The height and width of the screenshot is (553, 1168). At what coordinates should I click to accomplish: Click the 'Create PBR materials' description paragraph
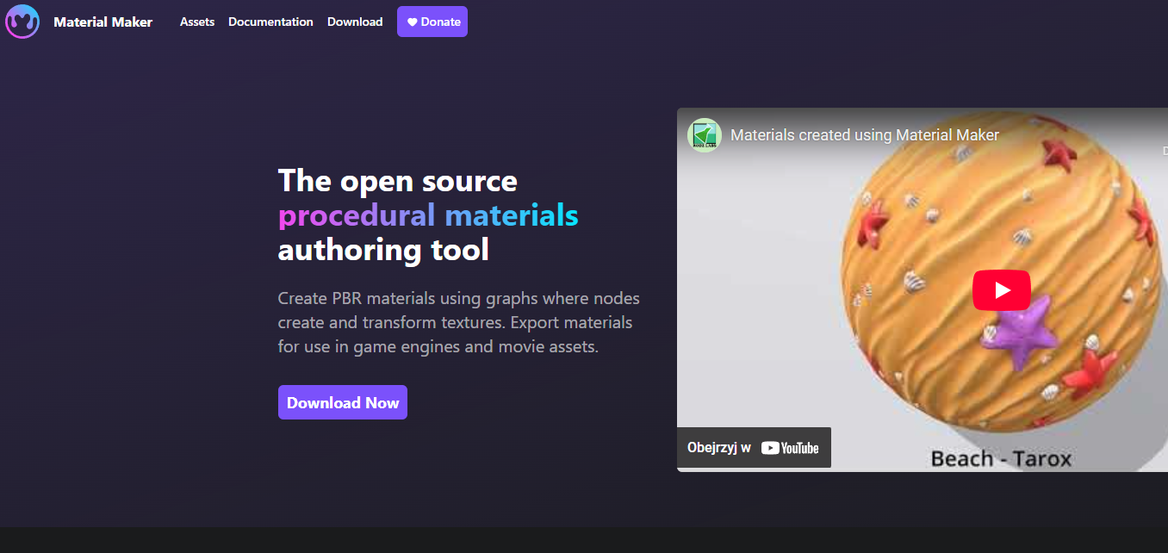[x=458, y=323]
